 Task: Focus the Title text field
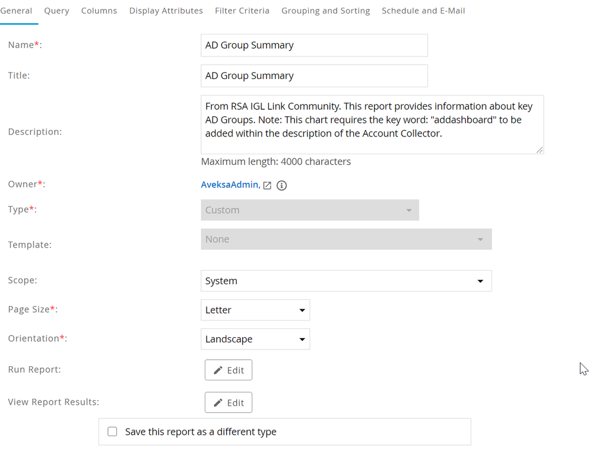314,76
